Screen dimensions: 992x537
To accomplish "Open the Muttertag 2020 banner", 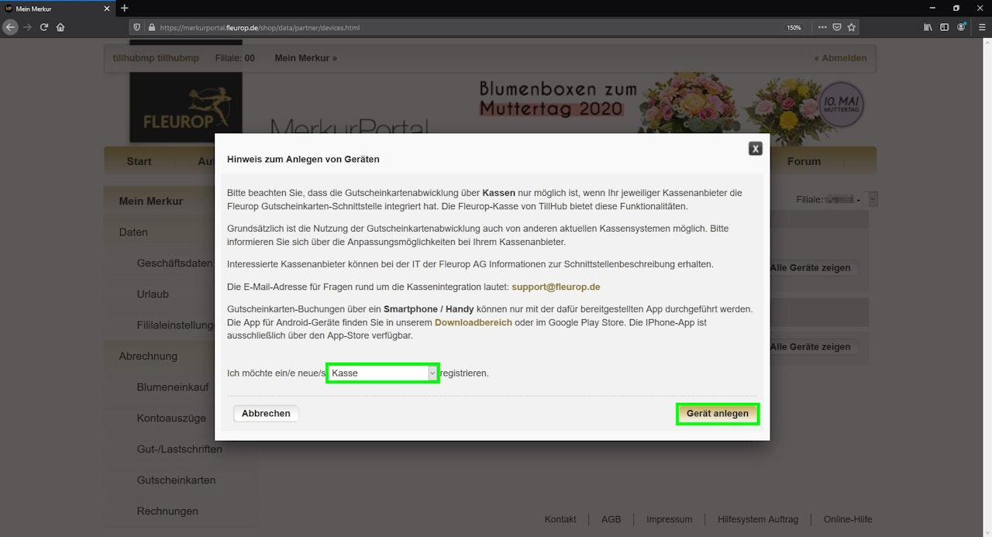I will [x=670, y=107].
